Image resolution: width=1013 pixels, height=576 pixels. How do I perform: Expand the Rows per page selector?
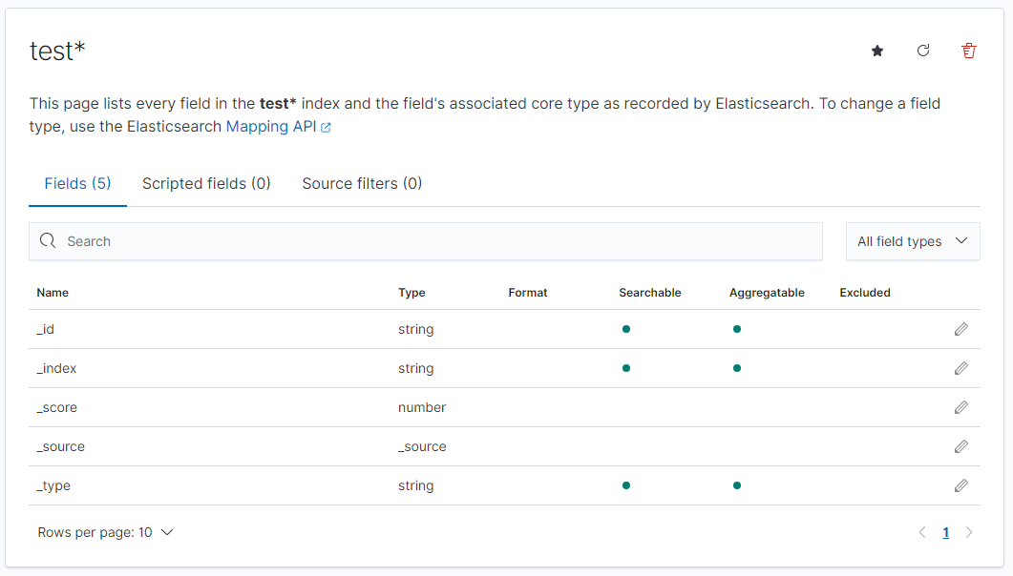pyautogui.click(x=105, y=532)
